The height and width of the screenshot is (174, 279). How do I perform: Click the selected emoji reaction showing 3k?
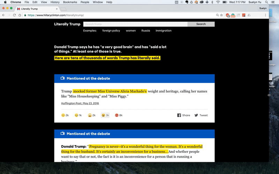point(105,115)
